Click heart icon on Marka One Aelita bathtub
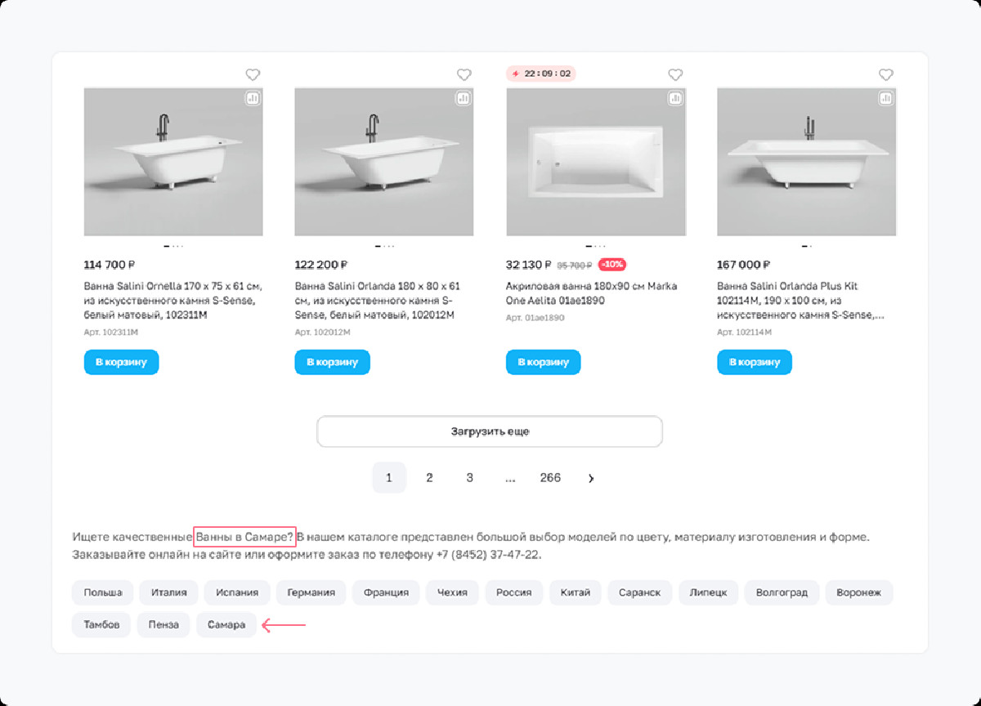Screen dimensions: 981x706 click(x=675, y=75)
